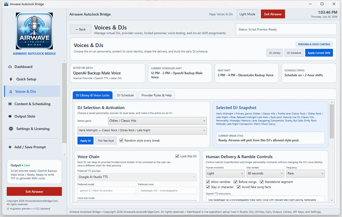Click the title bar app icon
The width and height of the screenshot is (342, 217).
click(x=6, y=4)
